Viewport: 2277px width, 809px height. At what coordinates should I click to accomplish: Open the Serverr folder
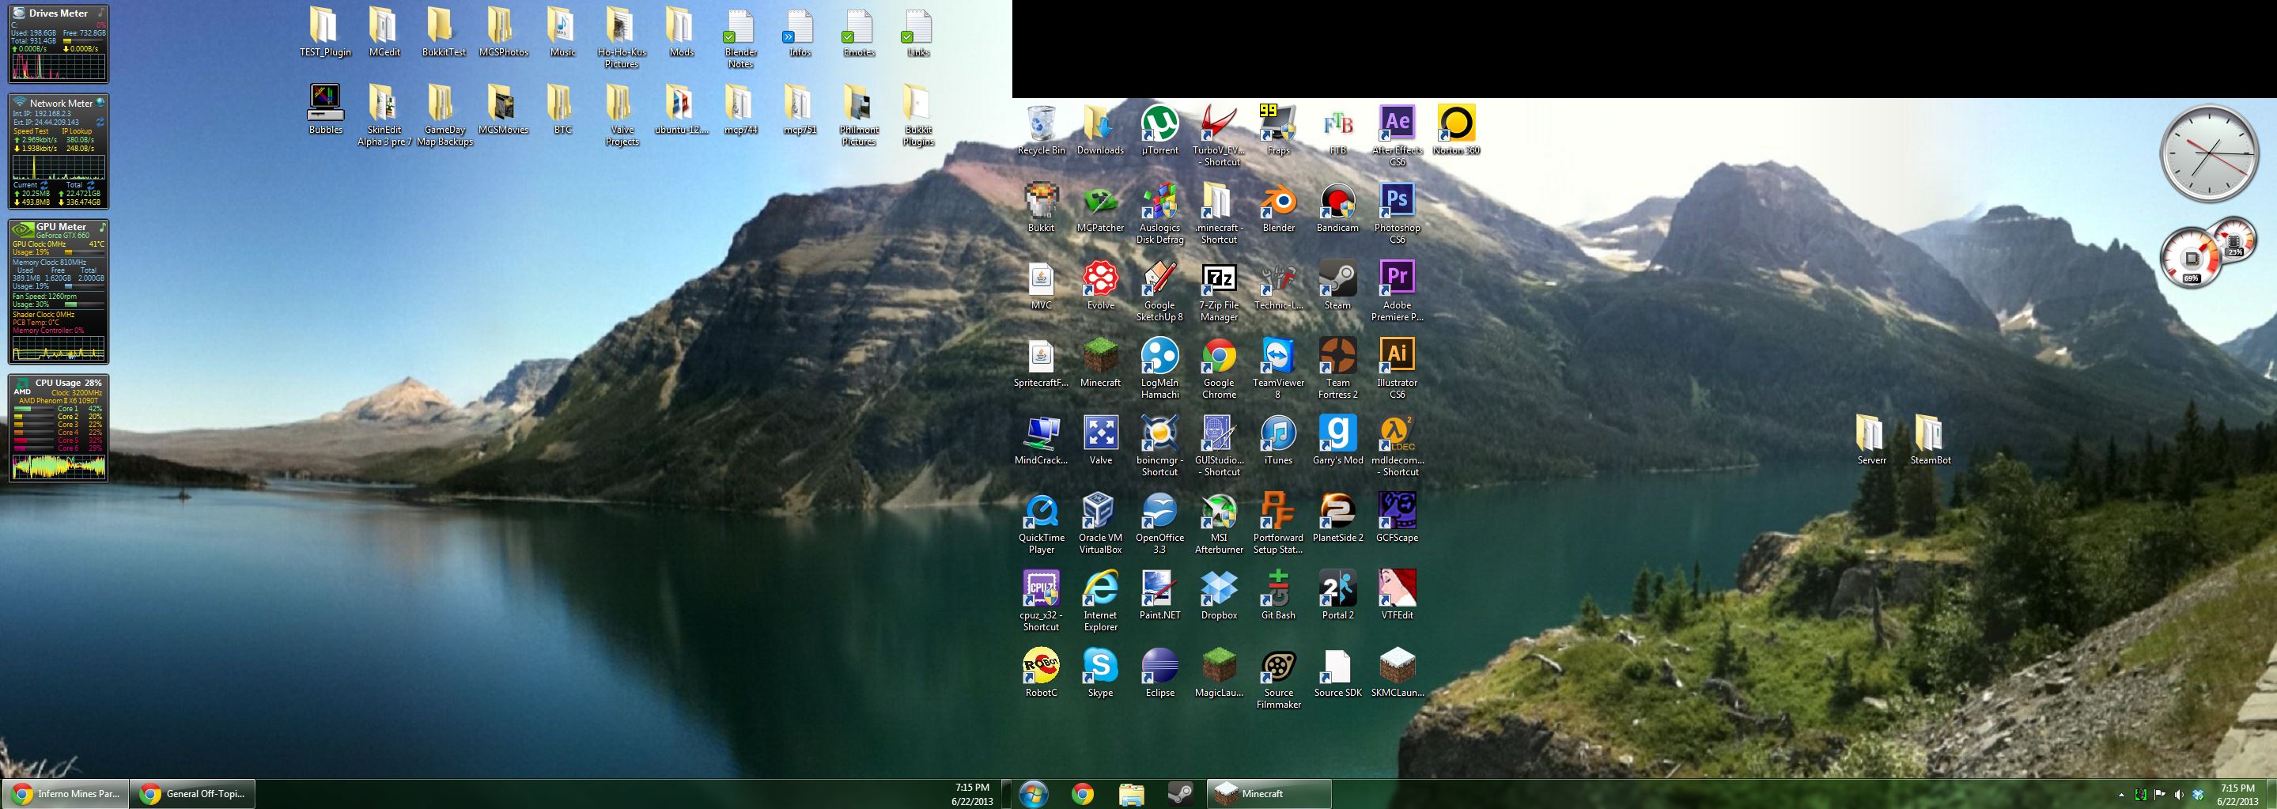point(1870,440)
